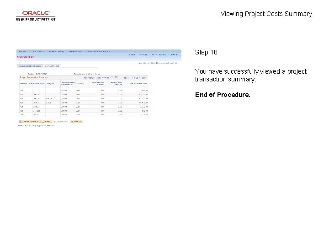Click the Oracle logo in page banner
The image size is (329, 247).
coord(26,57)
